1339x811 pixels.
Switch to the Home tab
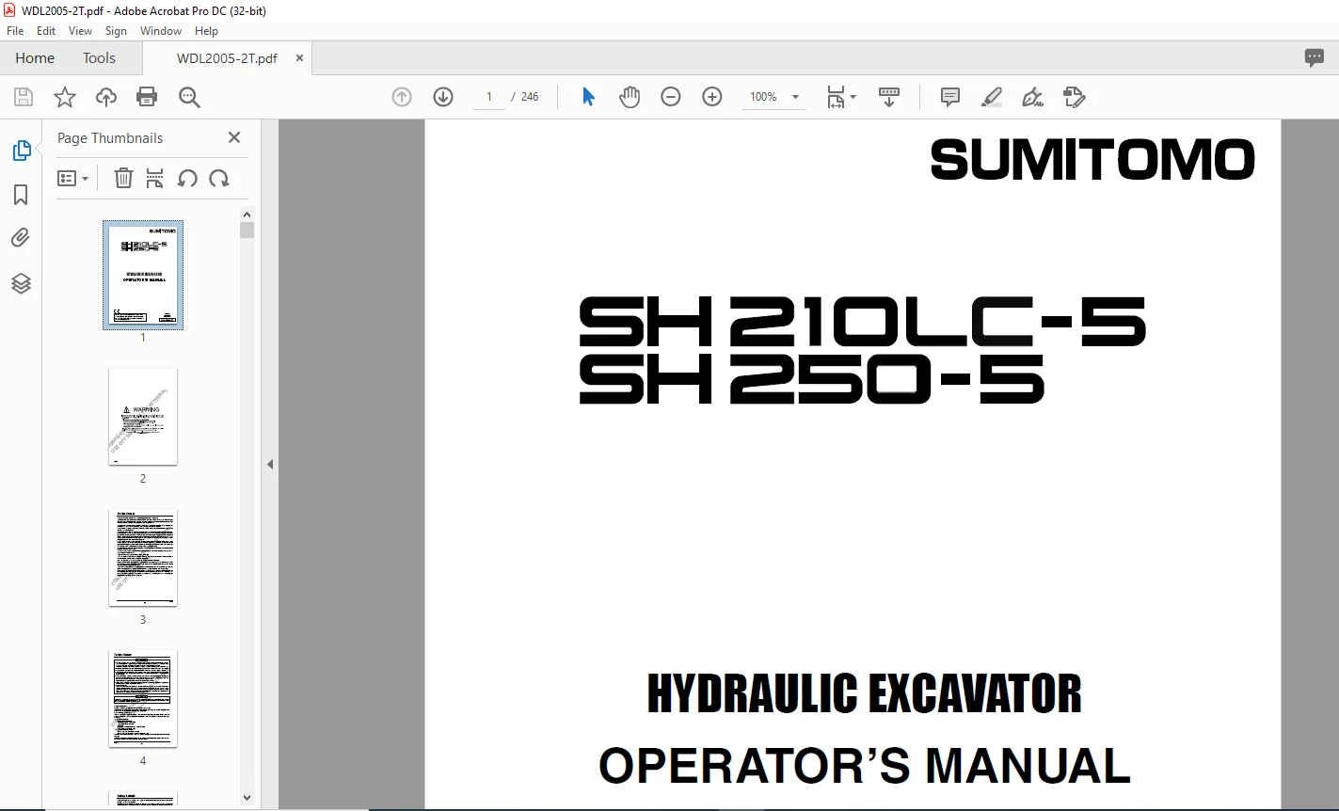35,57
